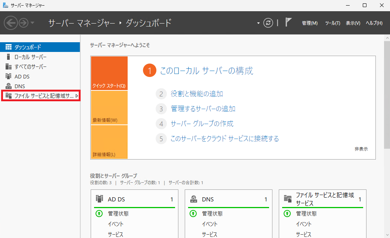Click link このサーバーをクラウド サービスに接続する
The width and height of the screenshot is (390, 238).
225,139
